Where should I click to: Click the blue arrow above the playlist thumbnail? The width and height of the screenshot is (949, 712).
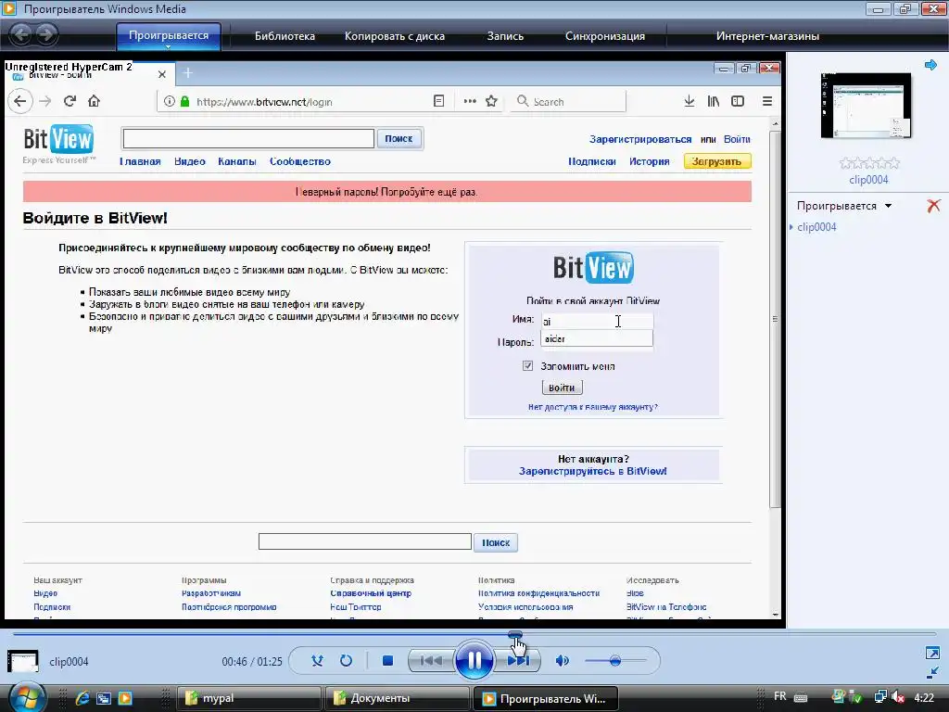pyautogui.click(x=930, y=65)
